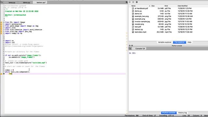Click the os.makedirs('image_frames') line
208x117 pixels.
(x=22, y=57)
